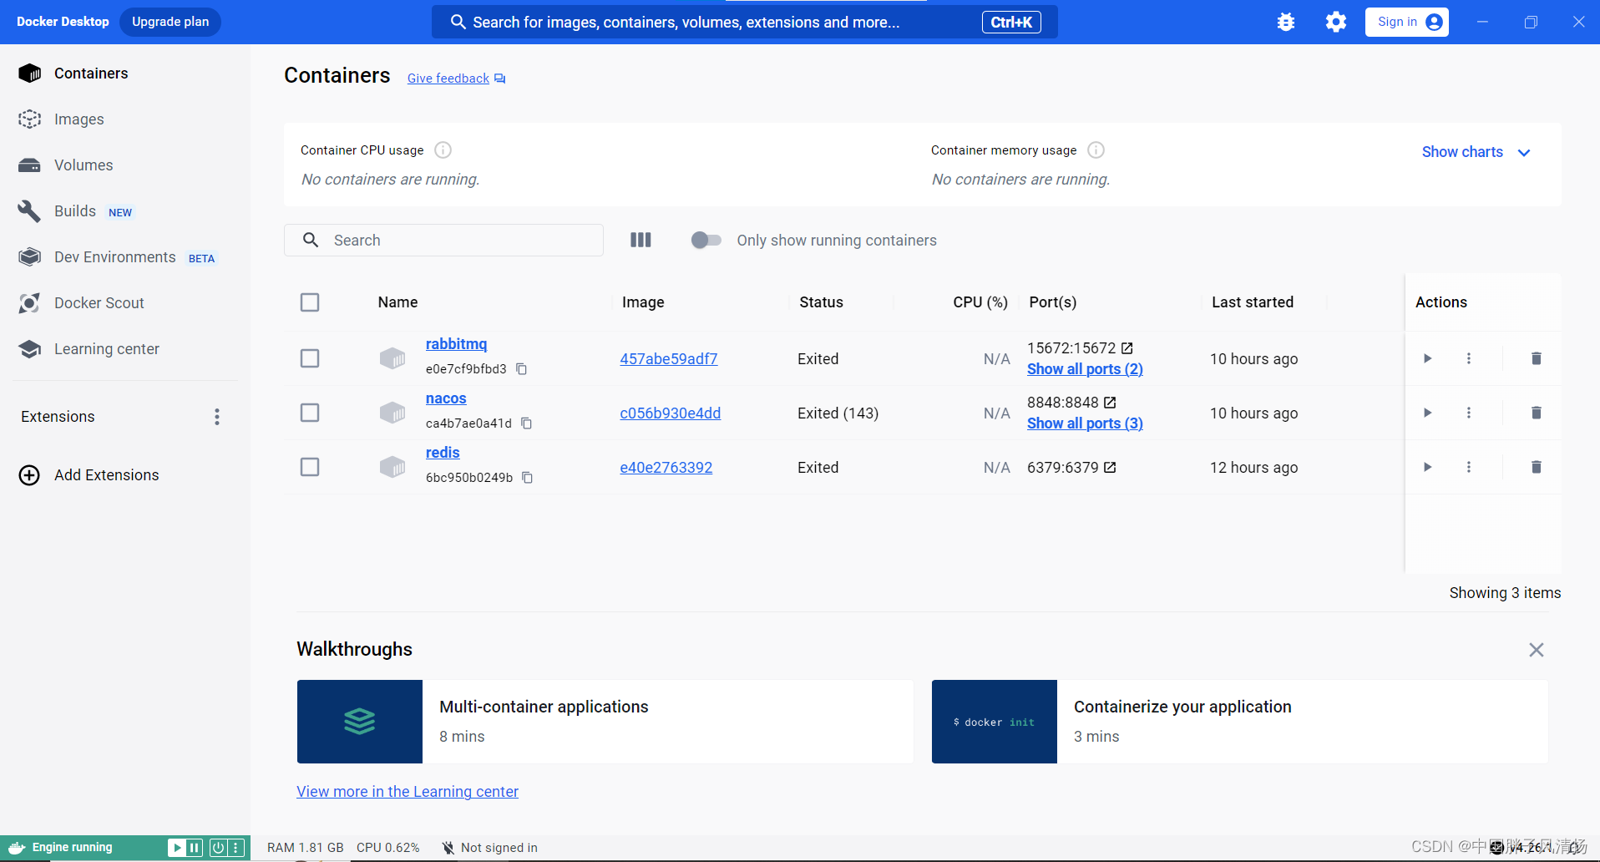Open Settings gear icon
The height and width of the screenshot is (862, 1600).
pos(1336,22)
